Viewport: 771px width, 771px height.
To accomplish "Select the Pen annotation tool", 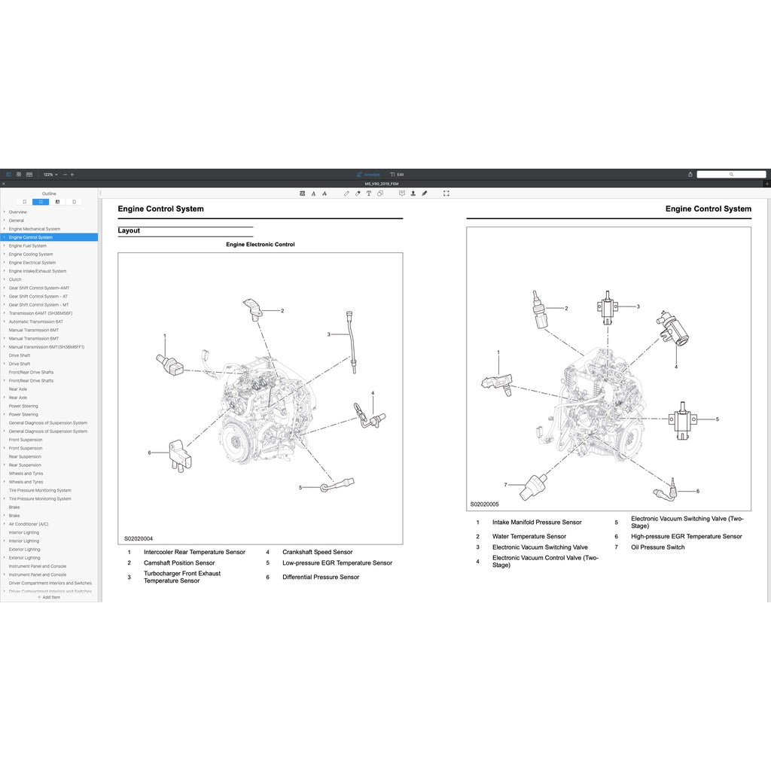I will (346, 193).
